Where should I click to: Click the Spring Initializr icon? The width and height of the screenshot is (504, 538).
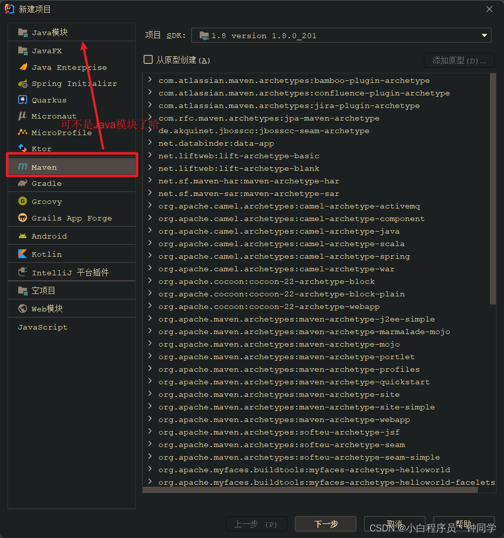(23, 83)
